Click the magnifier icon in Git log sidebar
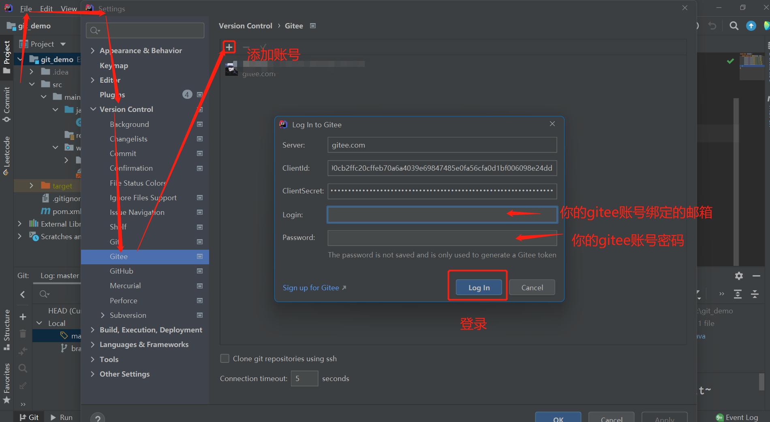 click(23, 368)
